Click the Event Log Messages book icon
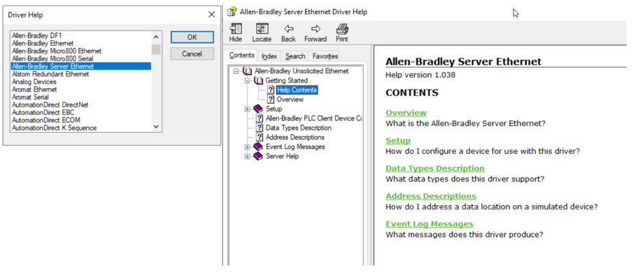This screenshot has width=632, height=273. [258, 146]
